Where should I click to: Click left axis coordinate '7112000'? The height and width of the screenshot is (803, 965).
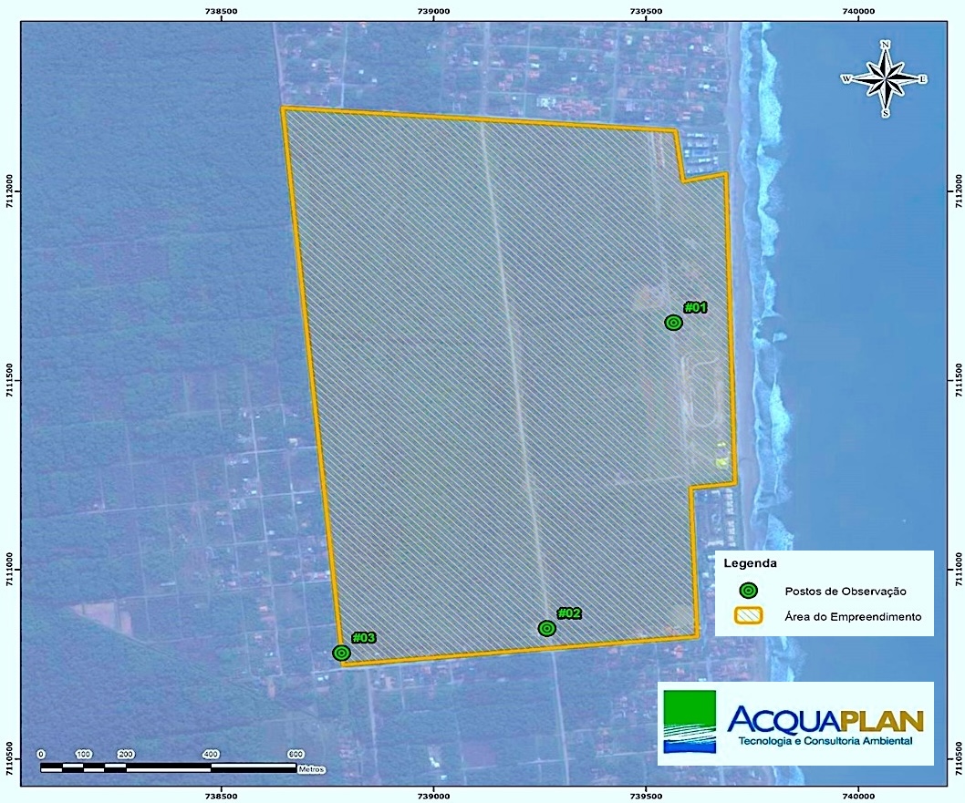[x=10, y=191]
